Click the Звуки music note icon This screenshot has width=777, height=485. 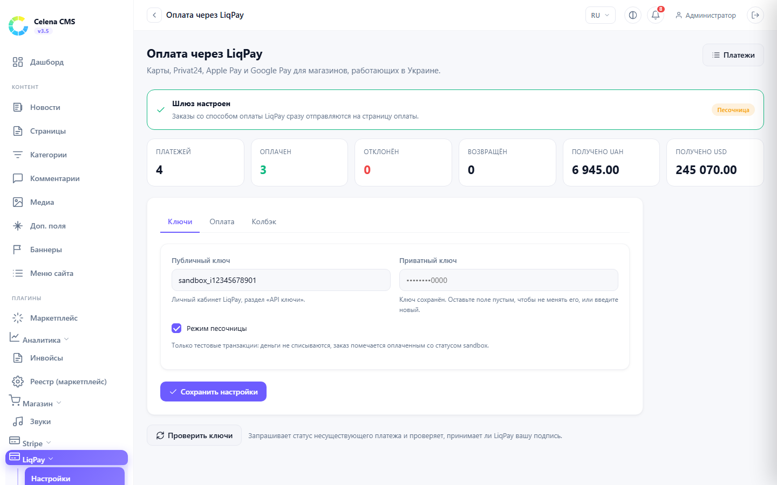(18, 421)
